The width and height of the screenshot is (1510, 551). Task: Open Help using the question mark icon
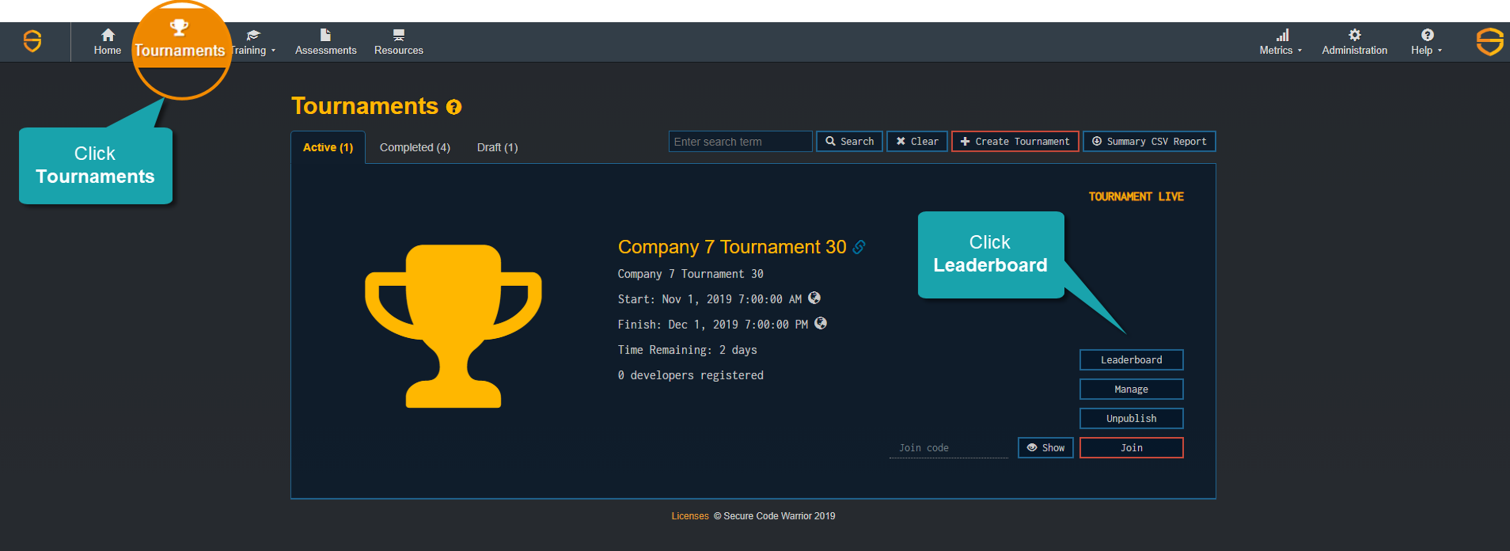[x=1428, y=34]
